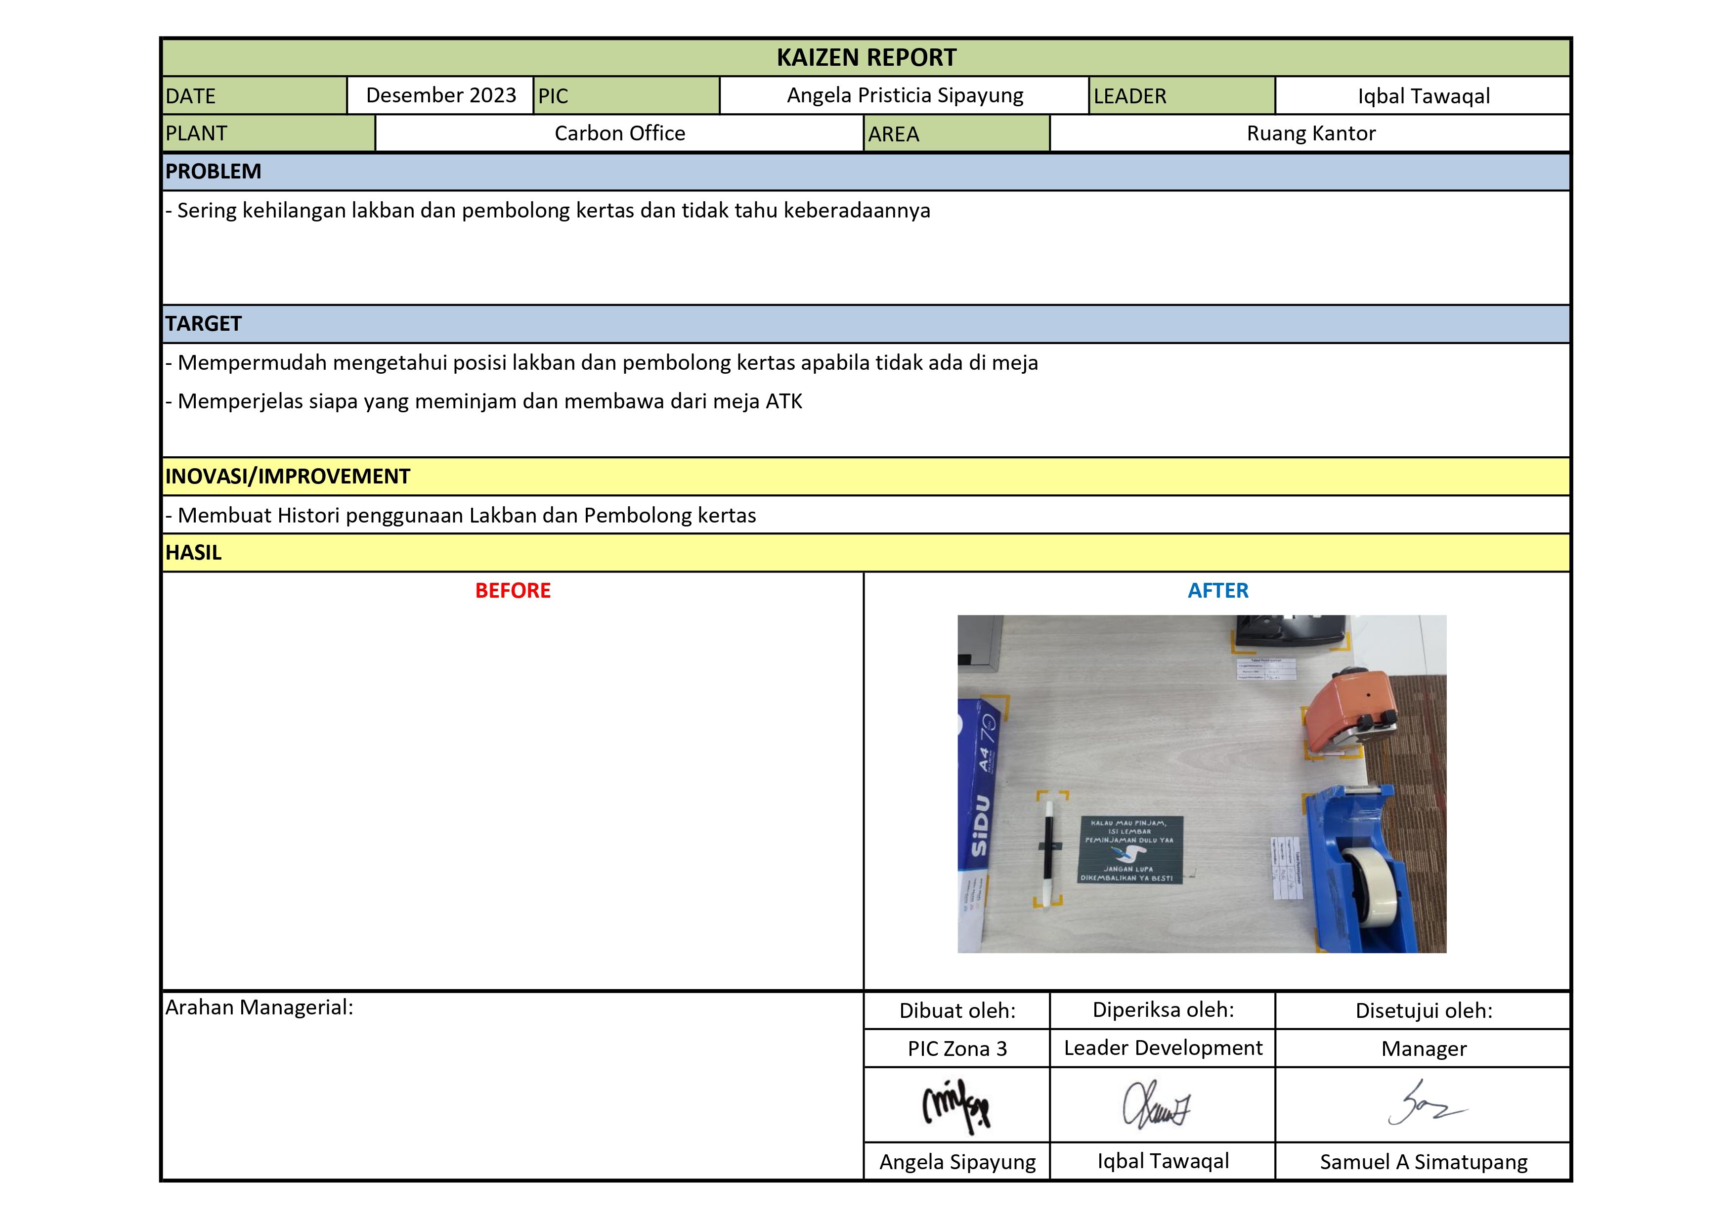Click the Samuel A Simatupang name cell

(x=1423, y=1161)
